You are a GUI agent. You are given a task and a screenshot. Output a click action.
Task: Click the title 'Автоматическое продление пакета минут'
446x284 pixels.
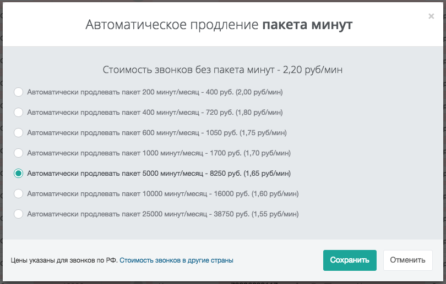[219, 25]
